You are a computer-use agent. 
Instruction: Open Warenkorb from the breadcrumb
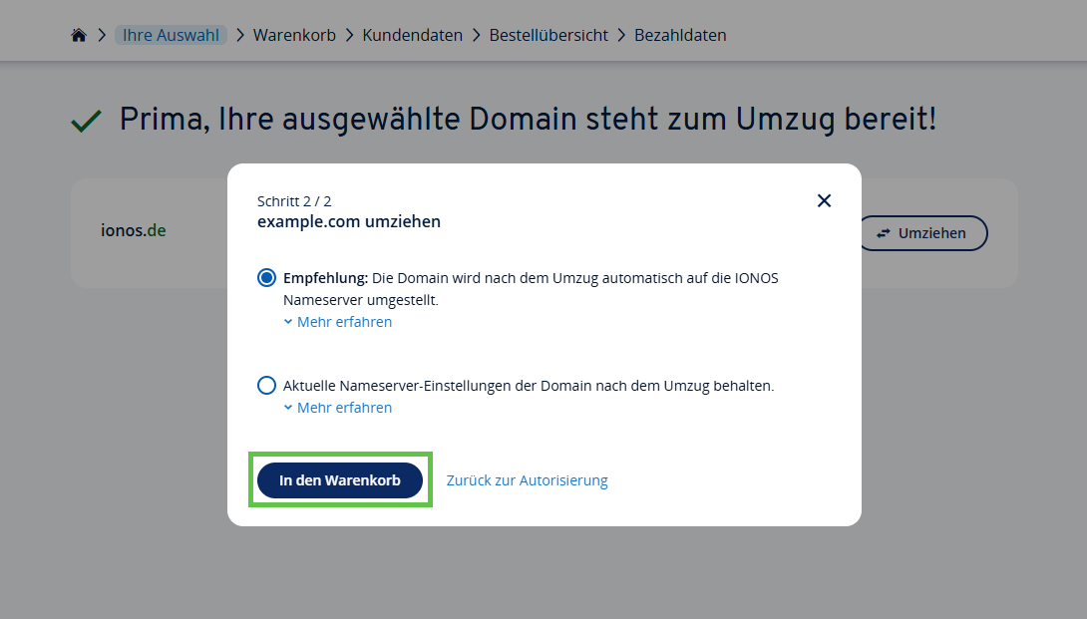pyautogui.click(x=294, y=34)
